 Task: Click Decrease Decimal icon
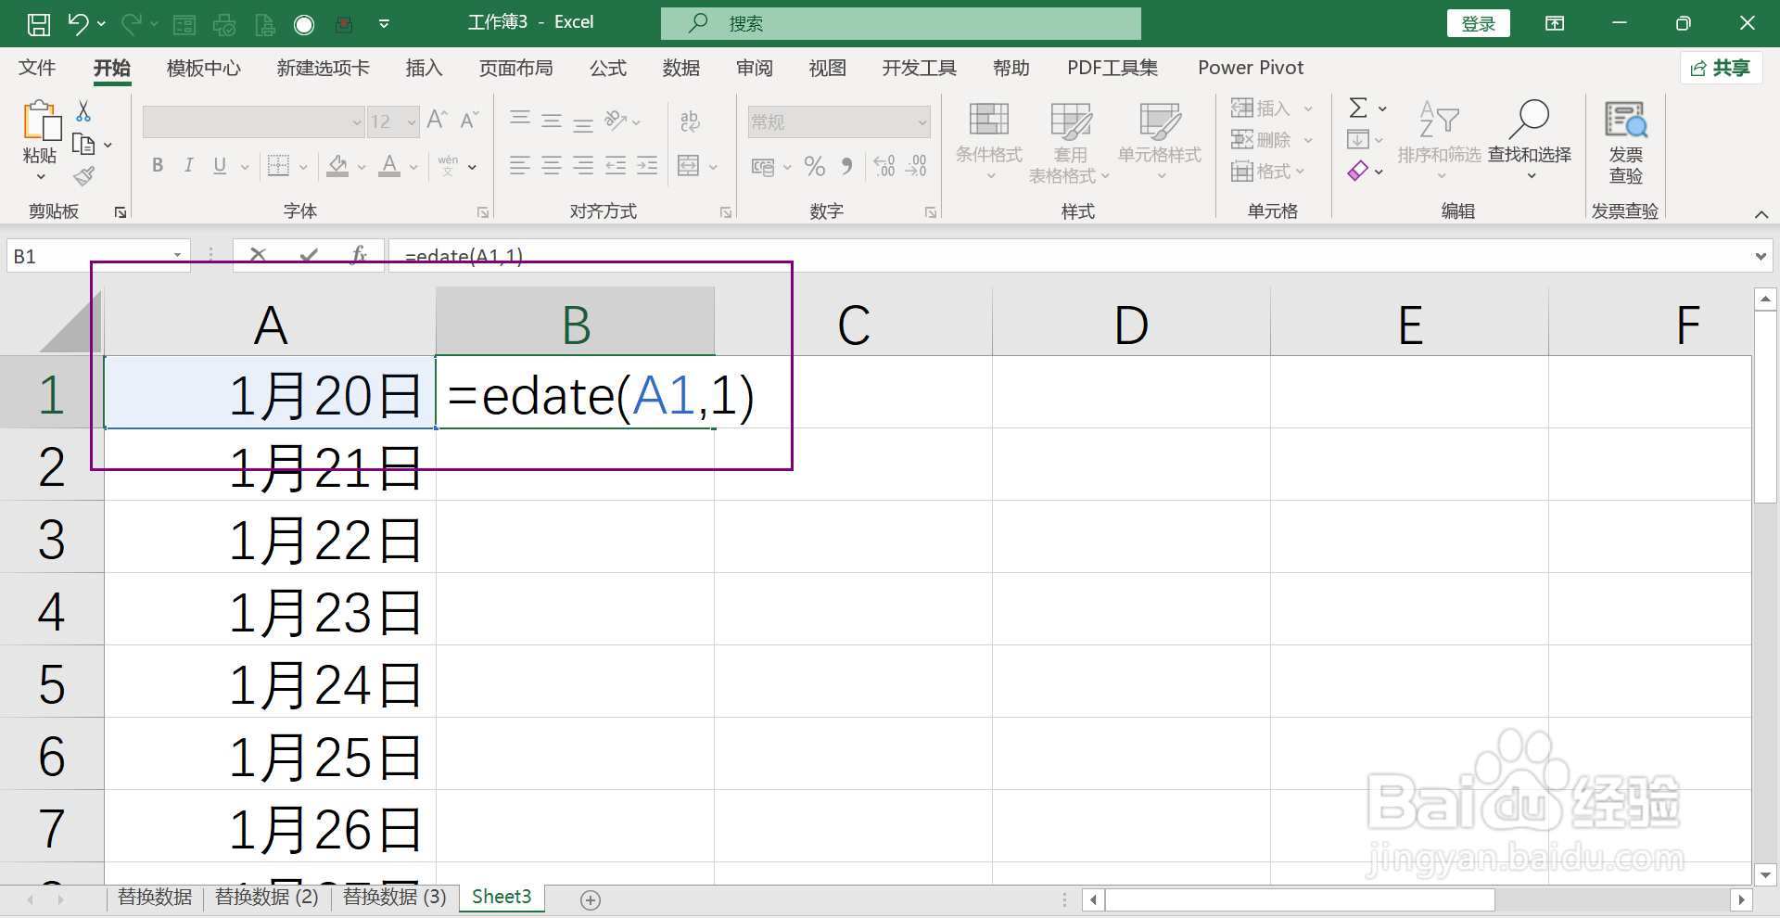click(916, 166)
